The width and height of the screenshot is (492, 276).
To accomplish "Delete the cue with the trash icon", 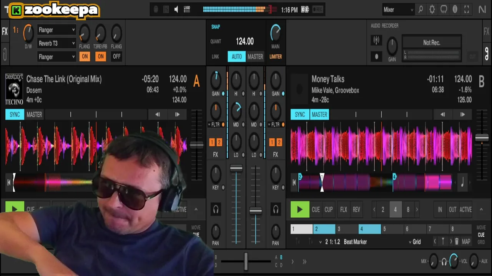I will click(457, 242).
